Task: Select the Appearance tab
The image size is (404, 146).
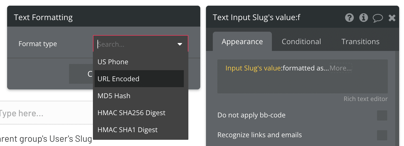Action: tap(242, 42)
